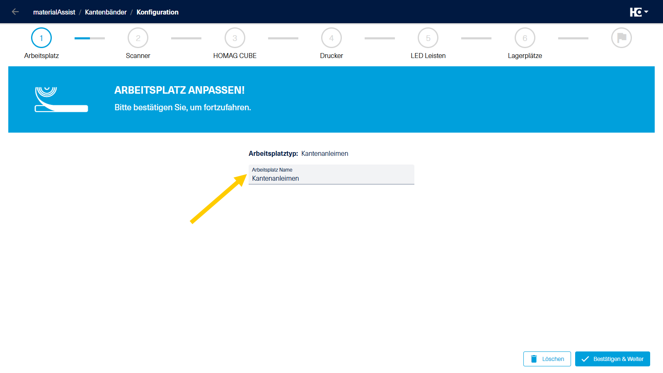The image size is (663, 373).
Task: Click the Konfiguration breadcrumb
Action: 157,12
